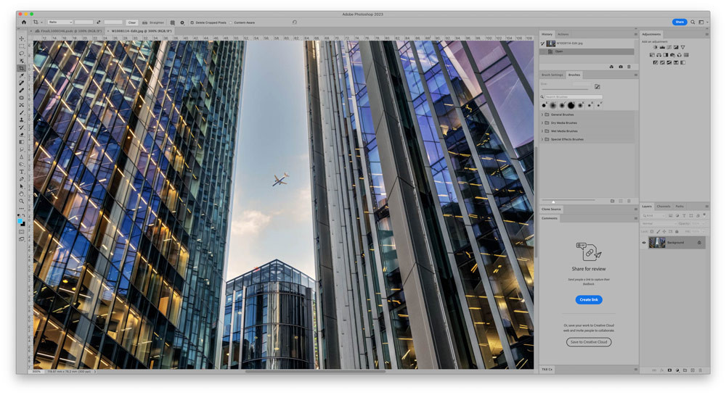726x395 pixels.
Task: Create new snapshot in History panel
Action: 621,67
